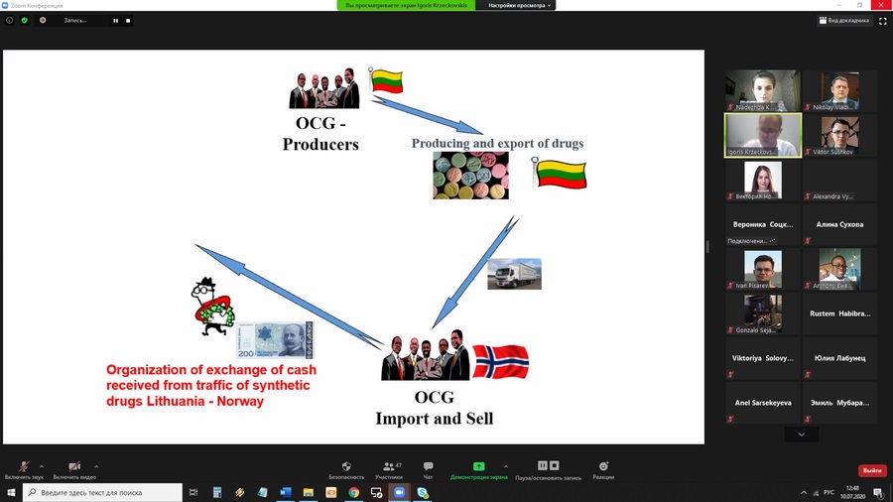Click the green screen viewing notification bar
This screenshot has width=893, height=502.
click(x=406, y=5)
